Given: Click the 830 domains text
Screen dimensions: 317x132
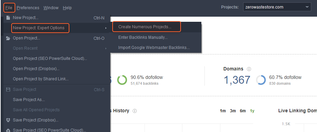Looking at the screenshot, I should pyautogui.click(x=280, y=83).
